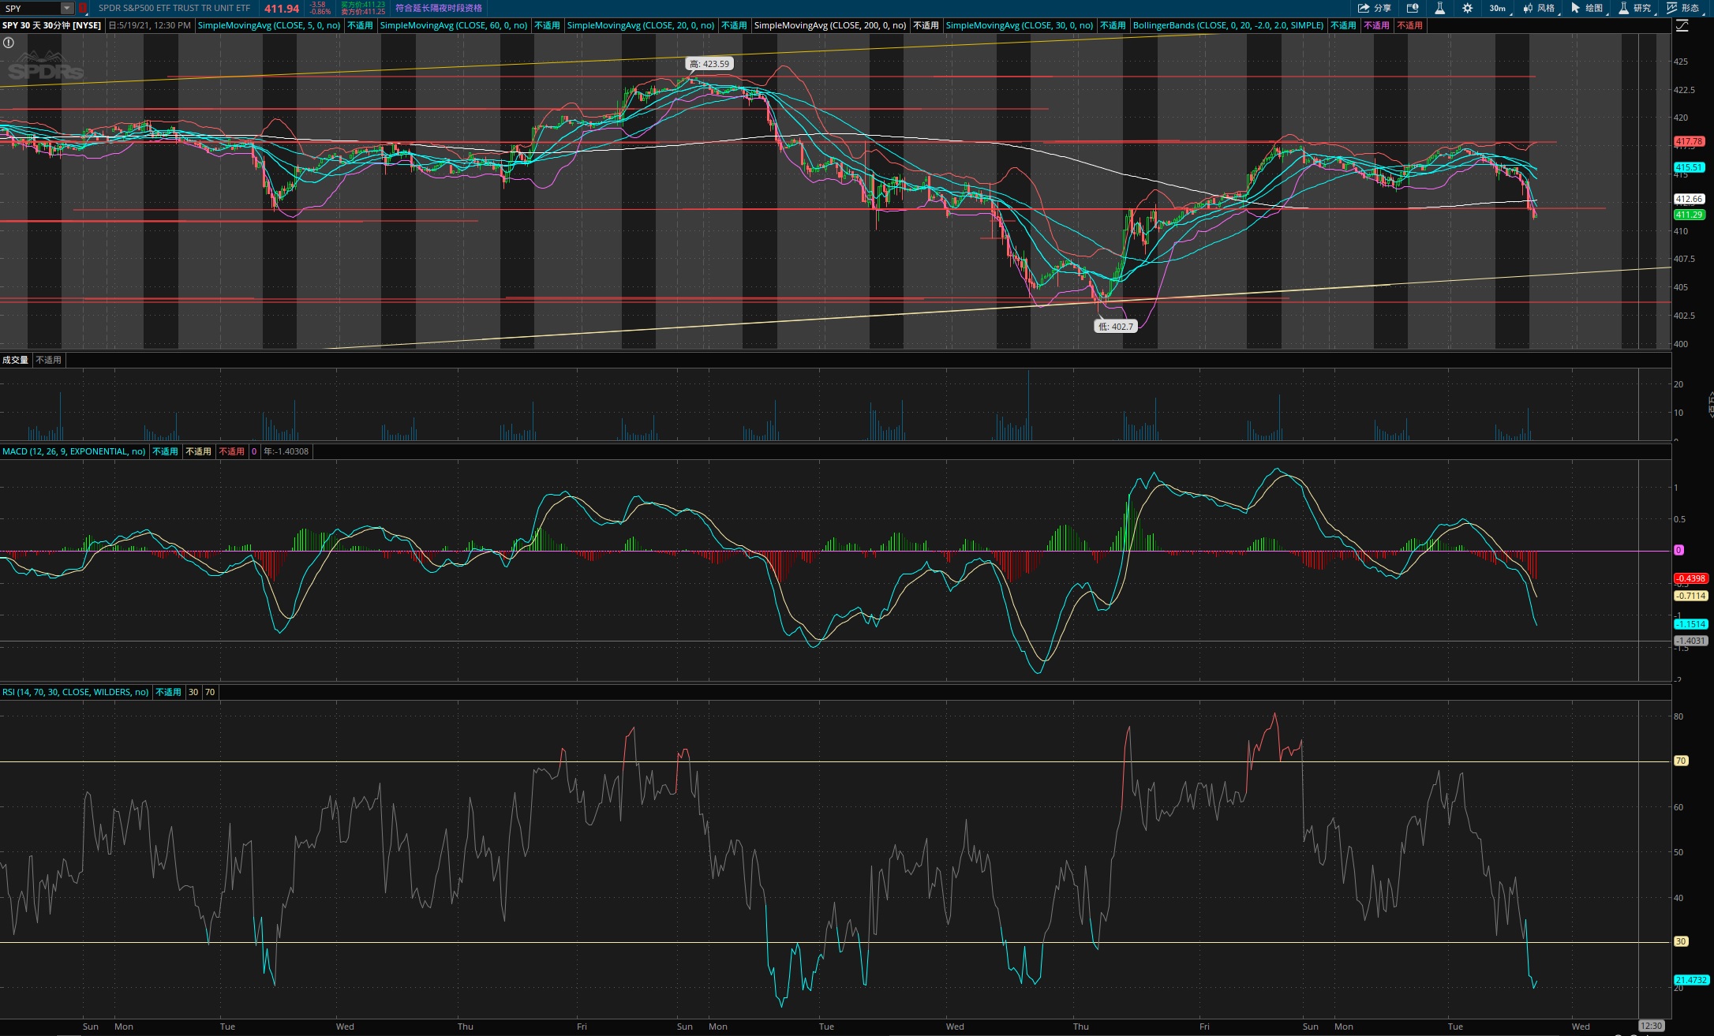Open the Patterns (形态) dropdown

point(1683,8)
